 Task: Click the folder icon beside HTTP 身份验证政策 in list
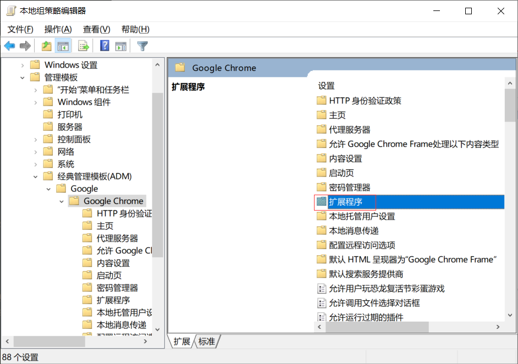tap(322, 101)
